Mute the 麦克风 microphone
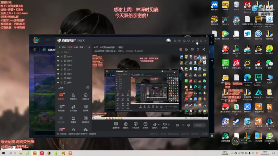This screenshot has height=156, width=278. [x=155, y=125]
